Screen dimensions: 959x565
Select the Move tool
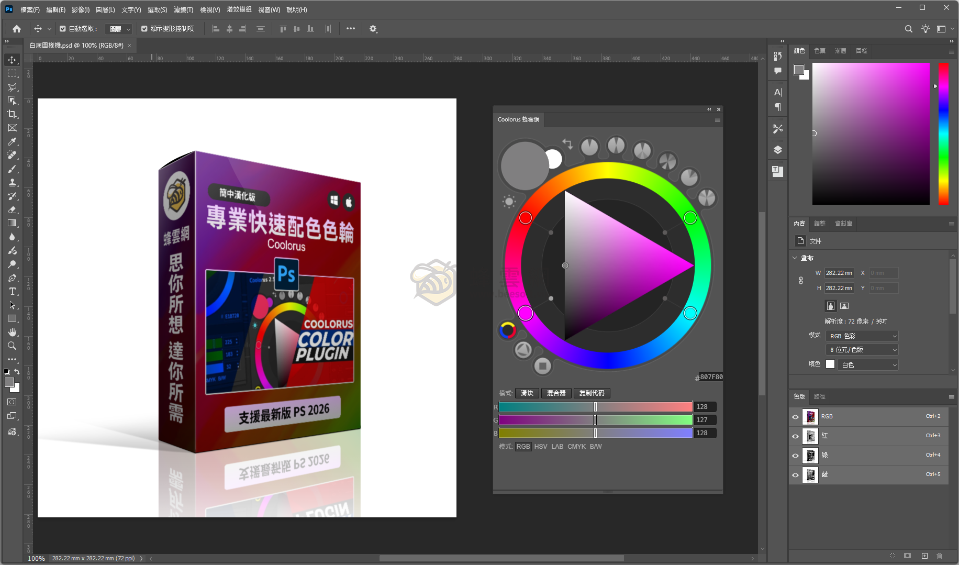click(x=12, y=60)
